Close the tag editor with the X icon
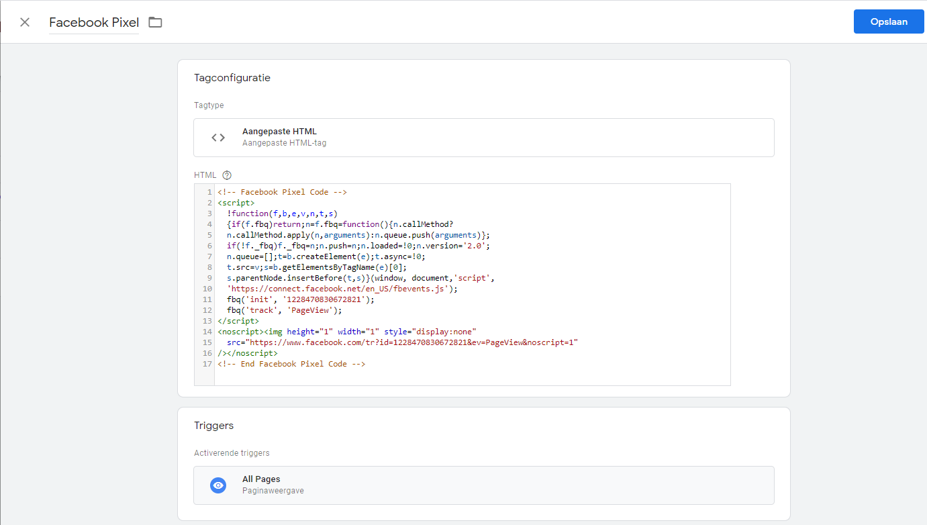The image size is (927, 525). pyautogui.click(x=25, y=22)
